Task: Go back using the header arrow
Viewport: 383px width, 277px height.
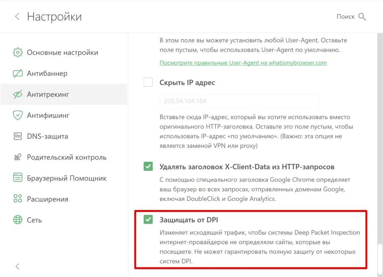Action: coord(17,17)
